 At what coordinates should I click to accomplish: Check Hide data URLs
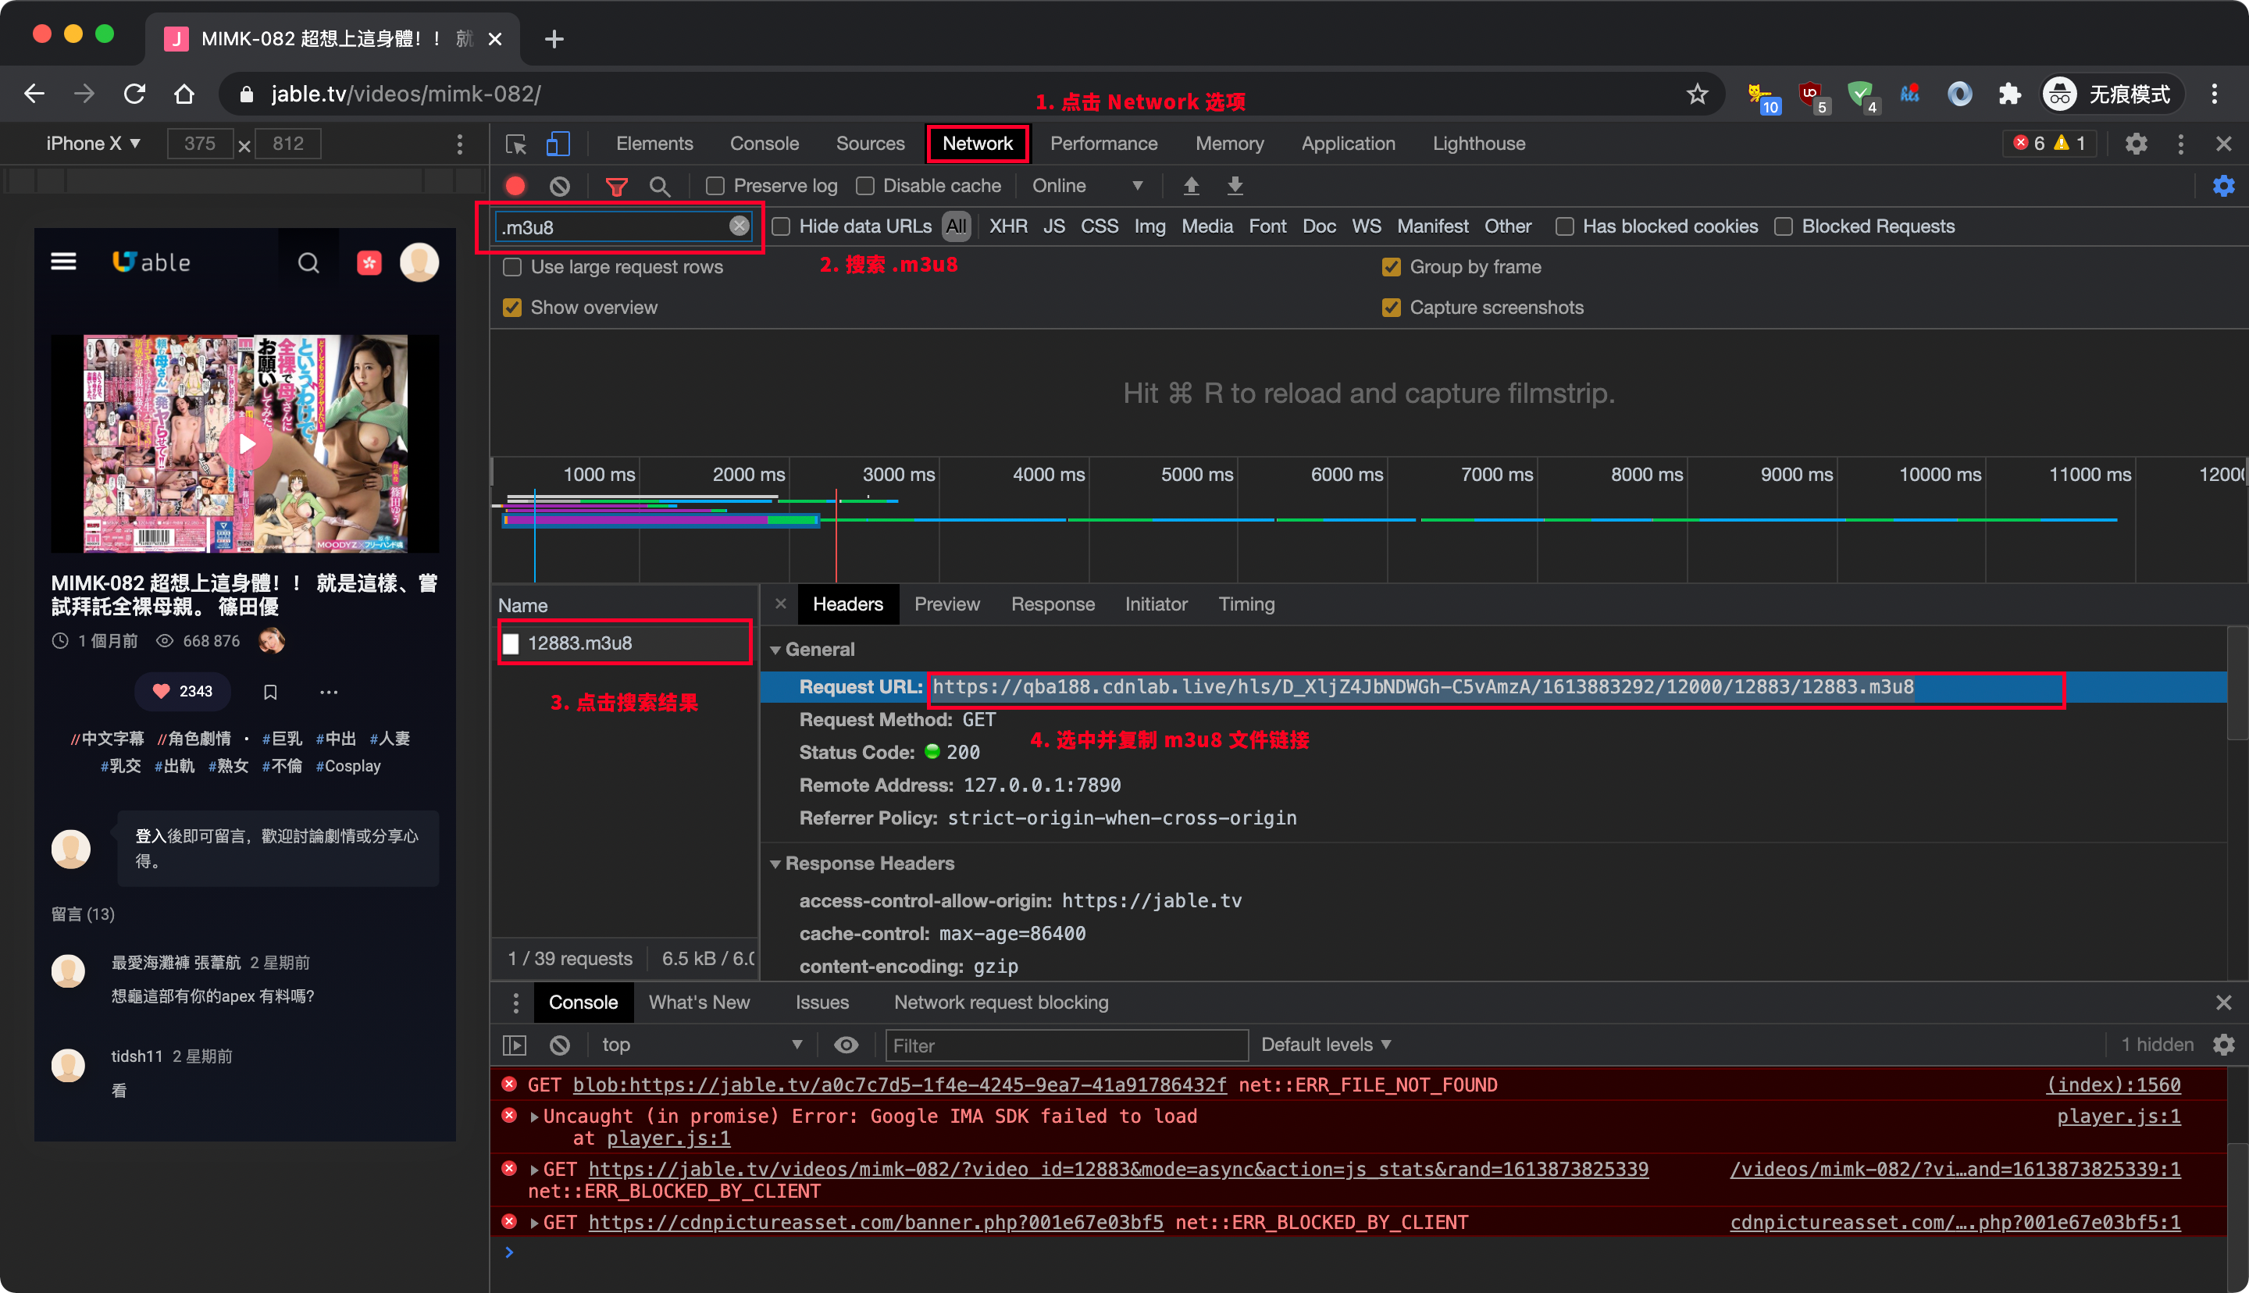[782, 226]
